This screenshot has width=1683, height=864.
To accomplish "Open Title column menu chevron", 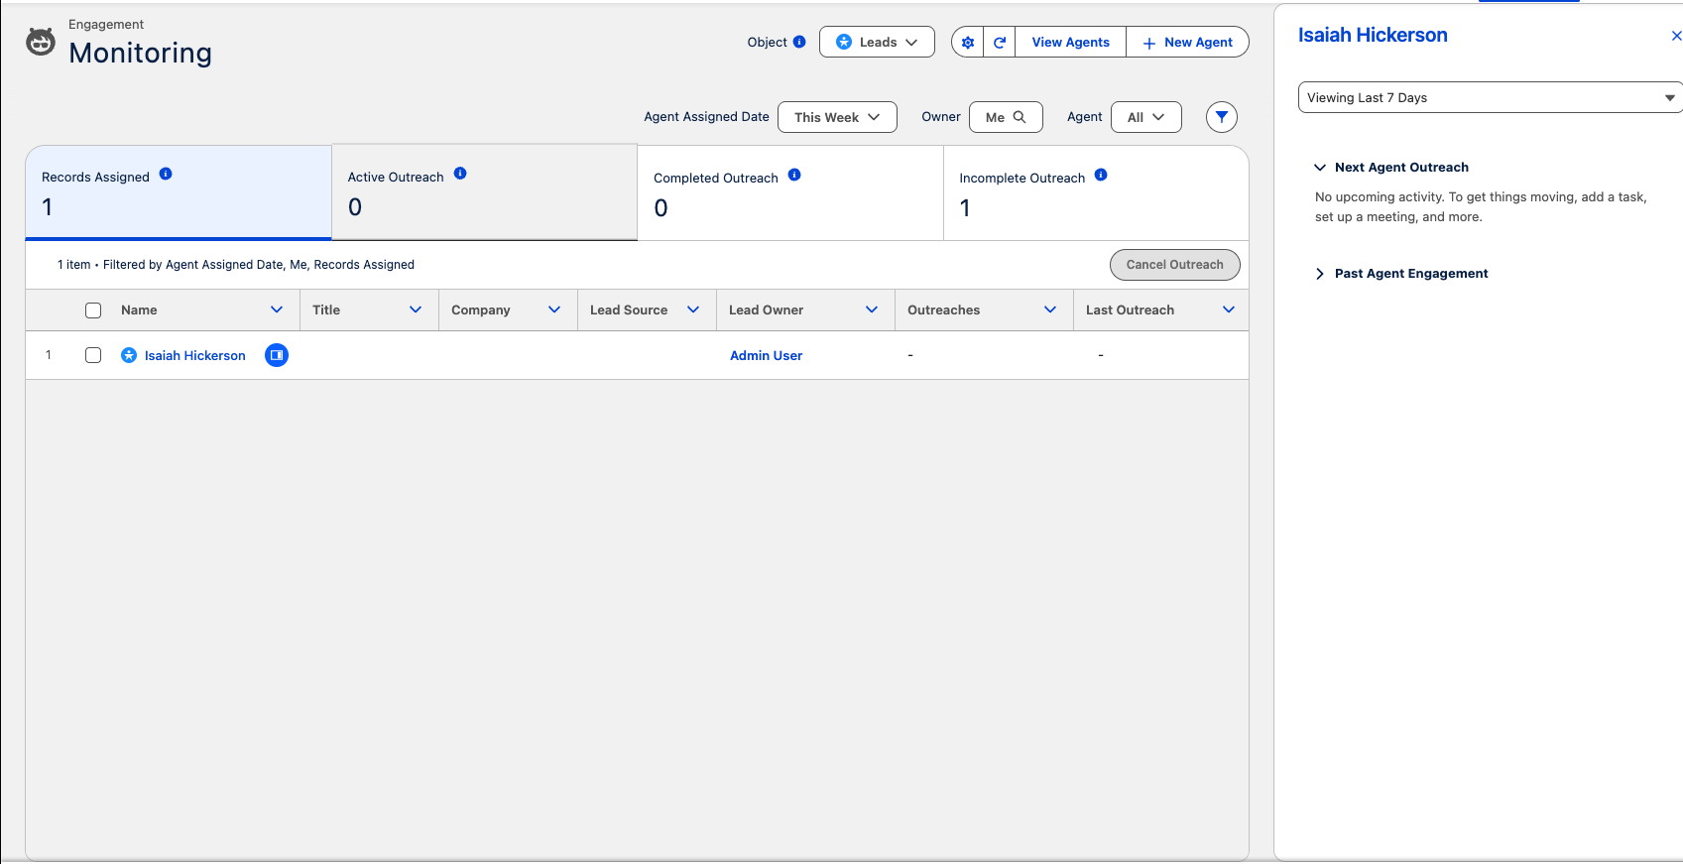I will click(416, 310).
